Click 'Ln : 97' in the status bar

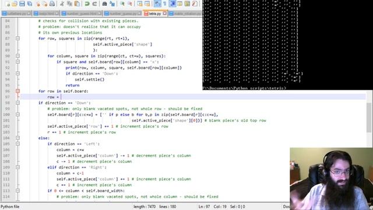204,206
